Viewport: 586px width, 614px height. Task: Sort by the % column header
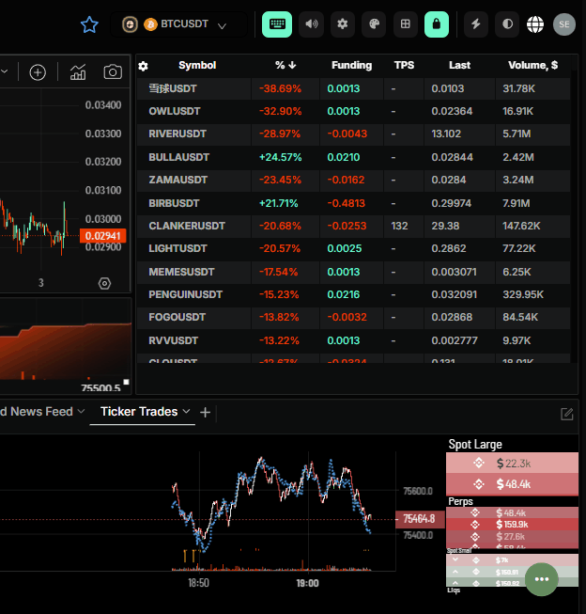coord(285,66)
